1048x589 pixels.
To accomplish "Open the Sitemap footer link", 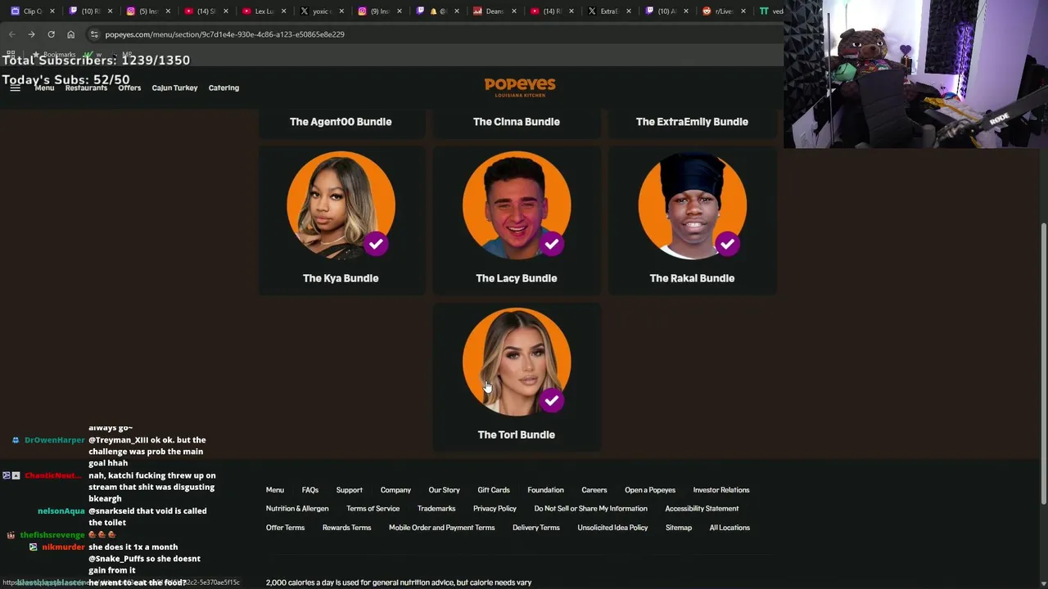I will [x=679, y=528].
